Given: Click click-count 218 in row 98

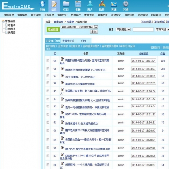Looking at the screenshot, I should 163,69.
